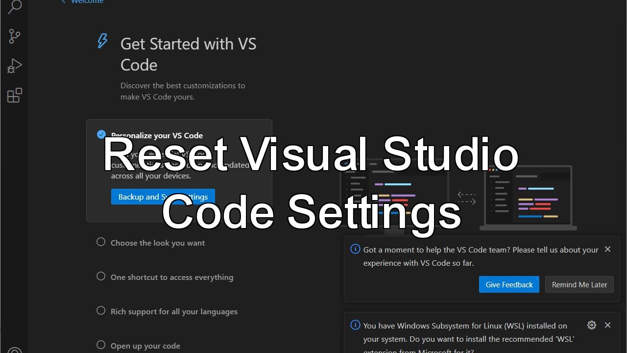This screenshot has height=353, width=627.
Task: Mark the Choose the look you want circle
Action: click(101, 242)
